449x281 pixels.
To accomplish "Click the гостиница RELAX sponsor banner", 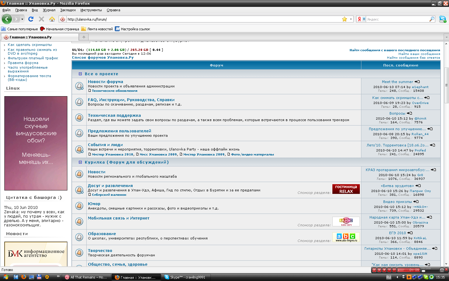I will 346,189.
